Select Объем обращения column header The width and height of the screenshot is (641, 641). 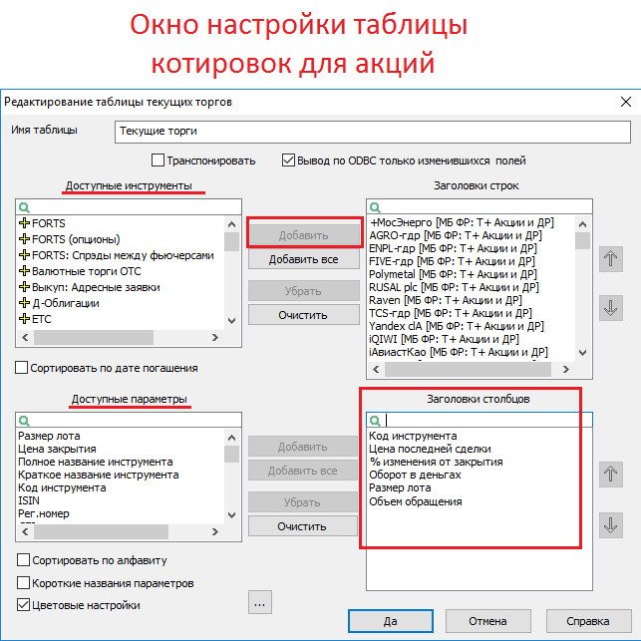tap(416, 501)
